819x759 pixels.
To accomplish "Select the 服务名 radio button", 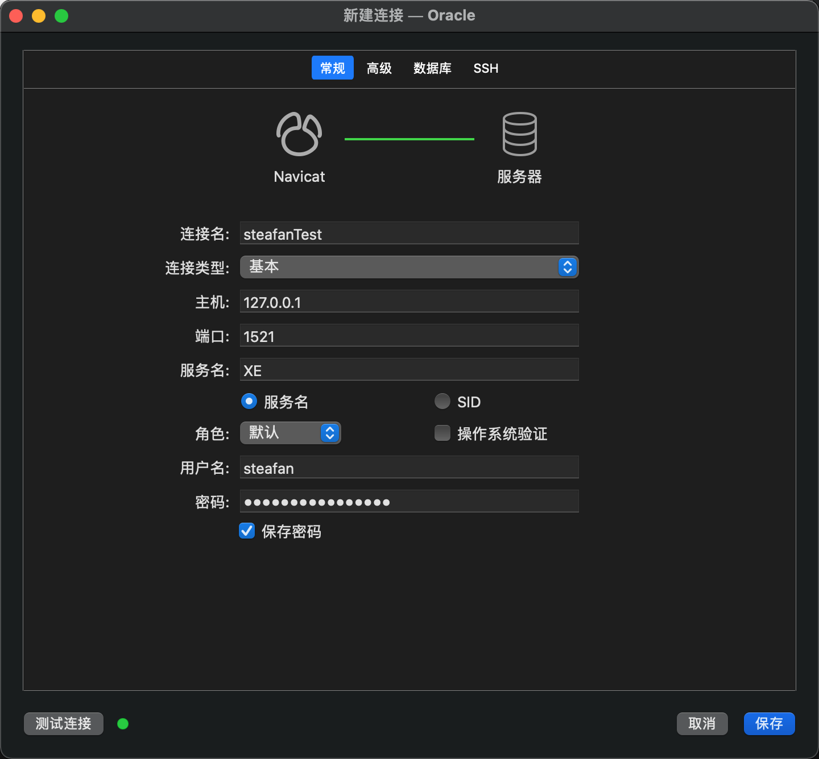I will coord(249,402).
